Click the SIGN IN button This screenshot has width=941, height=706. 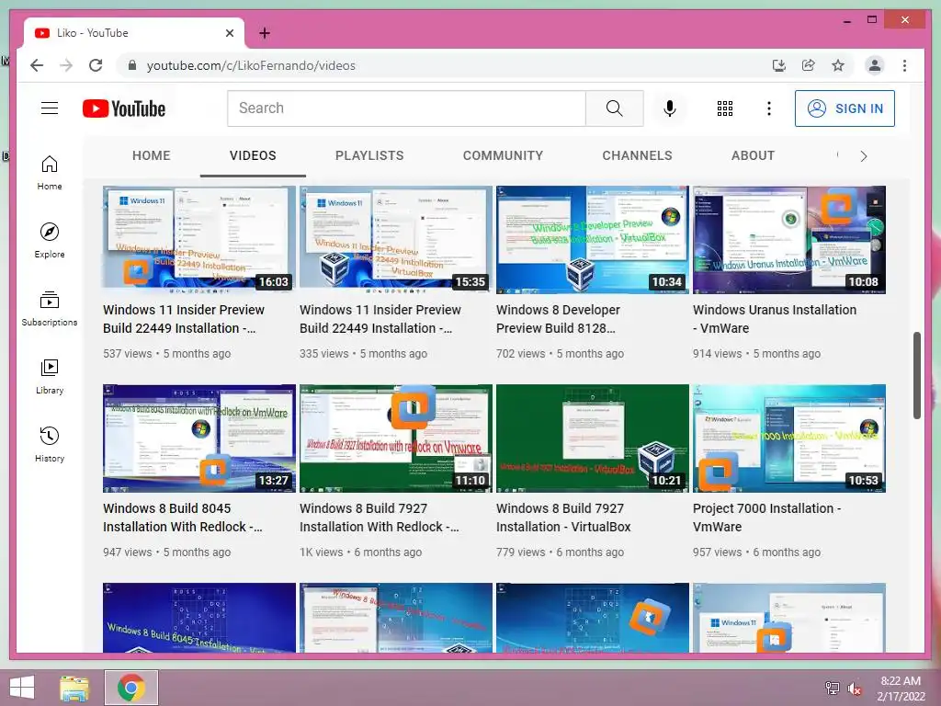(845, 108)
